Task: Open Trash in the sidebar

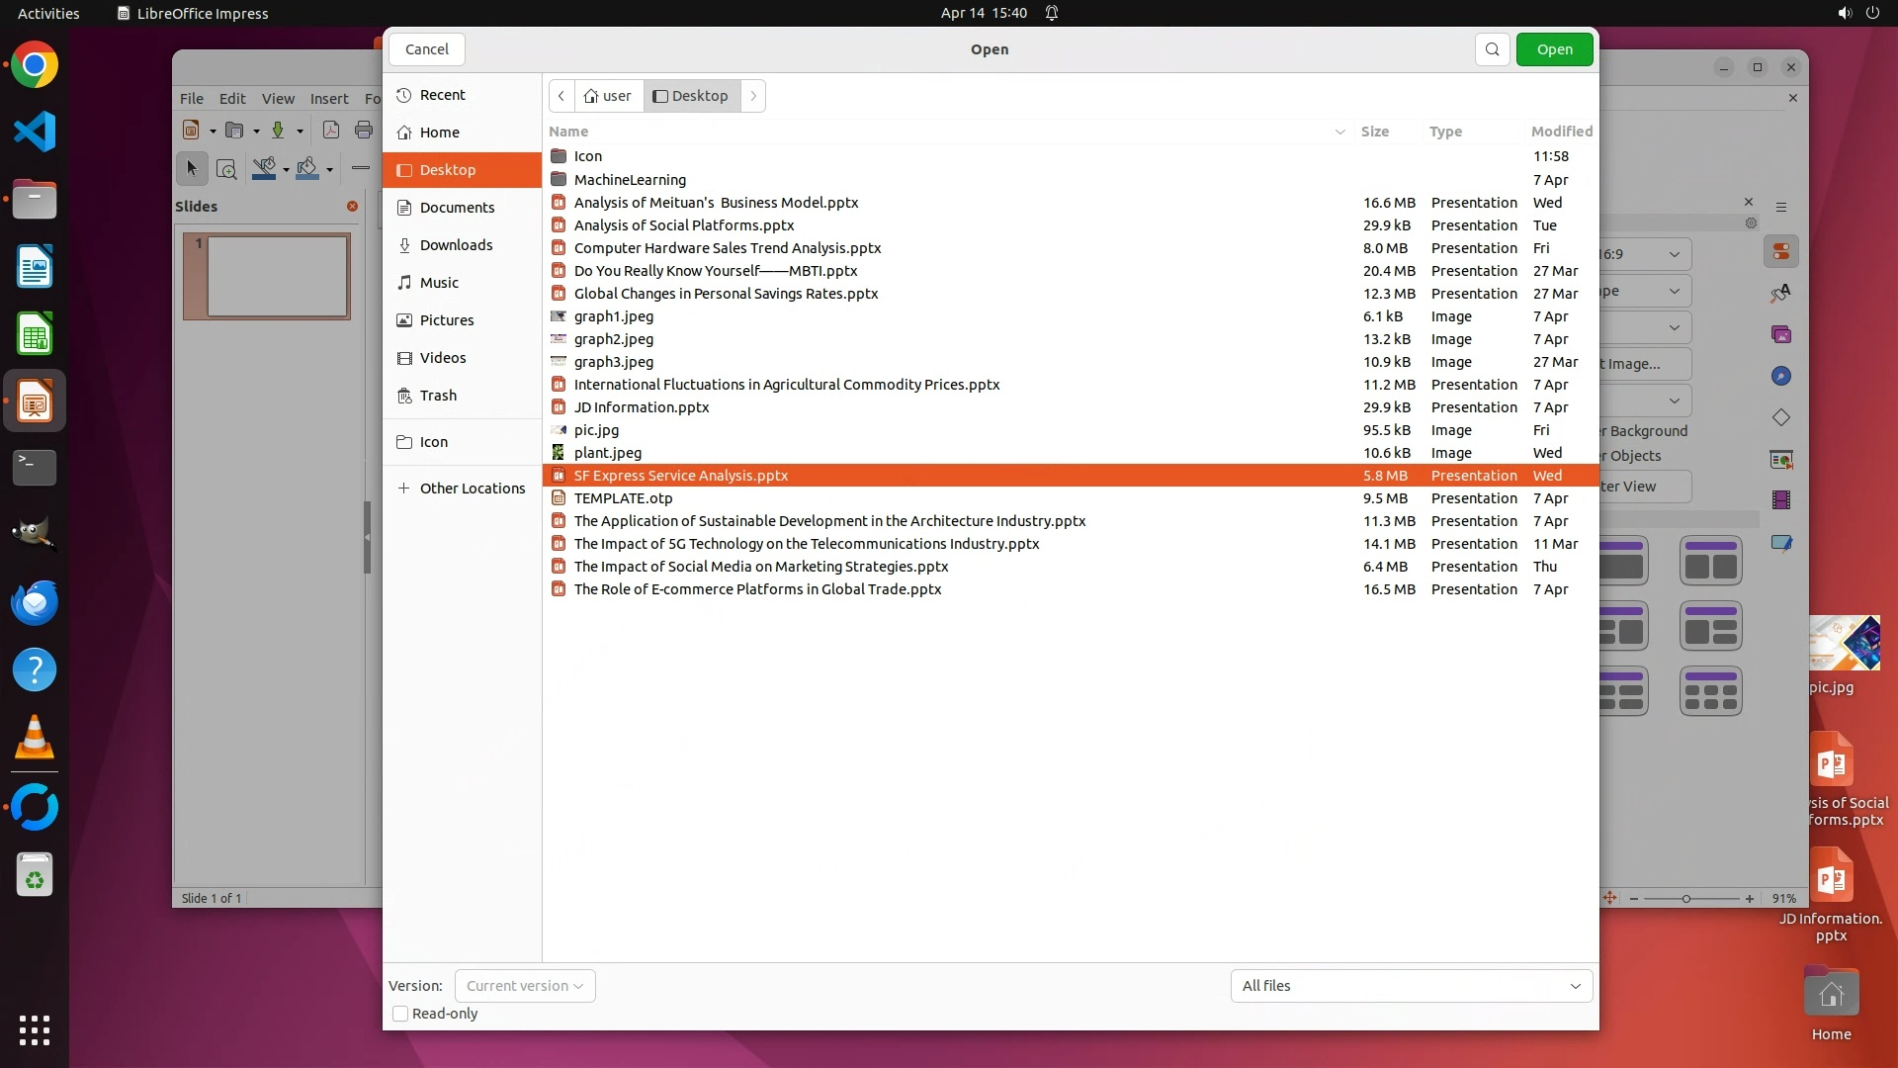Action: pyautogui.click(x=437, y=396)
